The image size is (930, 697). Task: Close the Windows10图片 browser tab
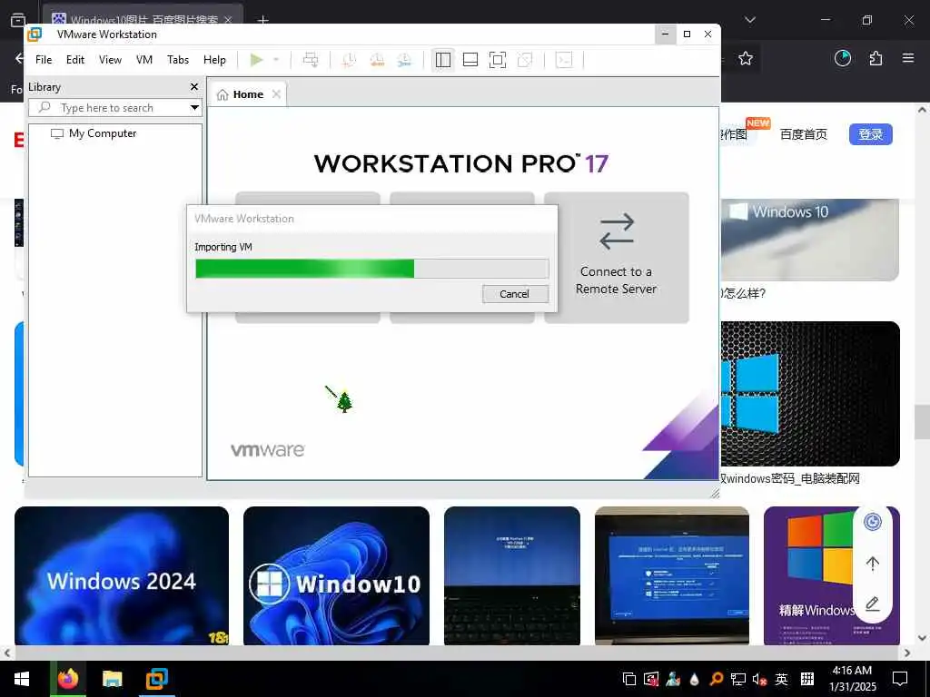coord(228,20)
